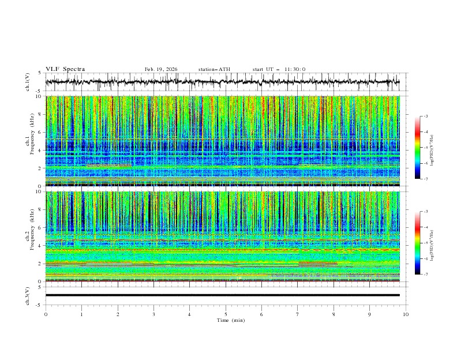Click the ch.3(V) axis label
The image size is (457, 353).
[x=28, y=295]
